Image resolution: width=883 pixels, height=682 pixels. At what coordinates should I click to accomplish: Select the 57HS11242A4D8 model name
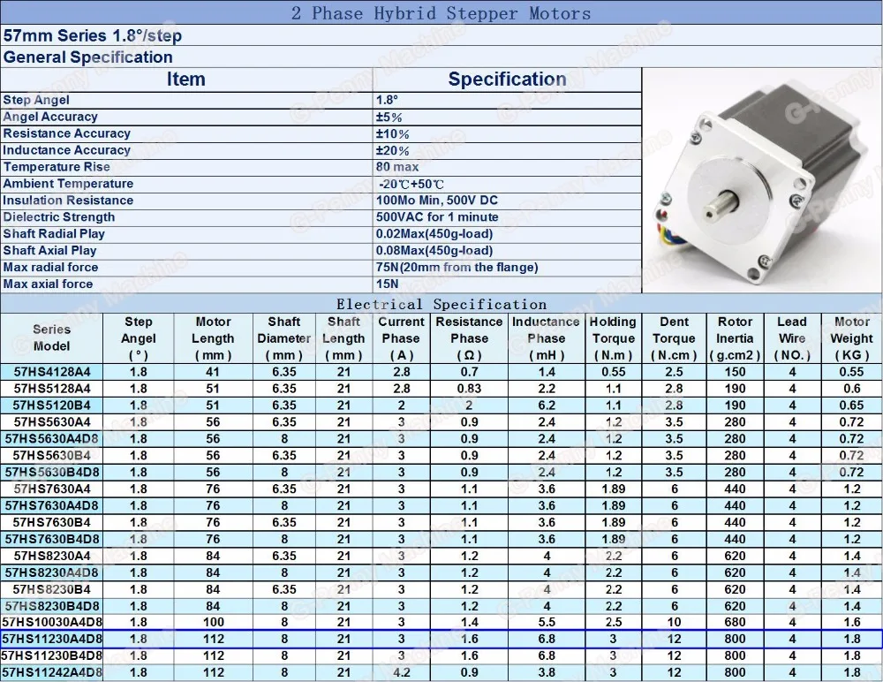52,672
